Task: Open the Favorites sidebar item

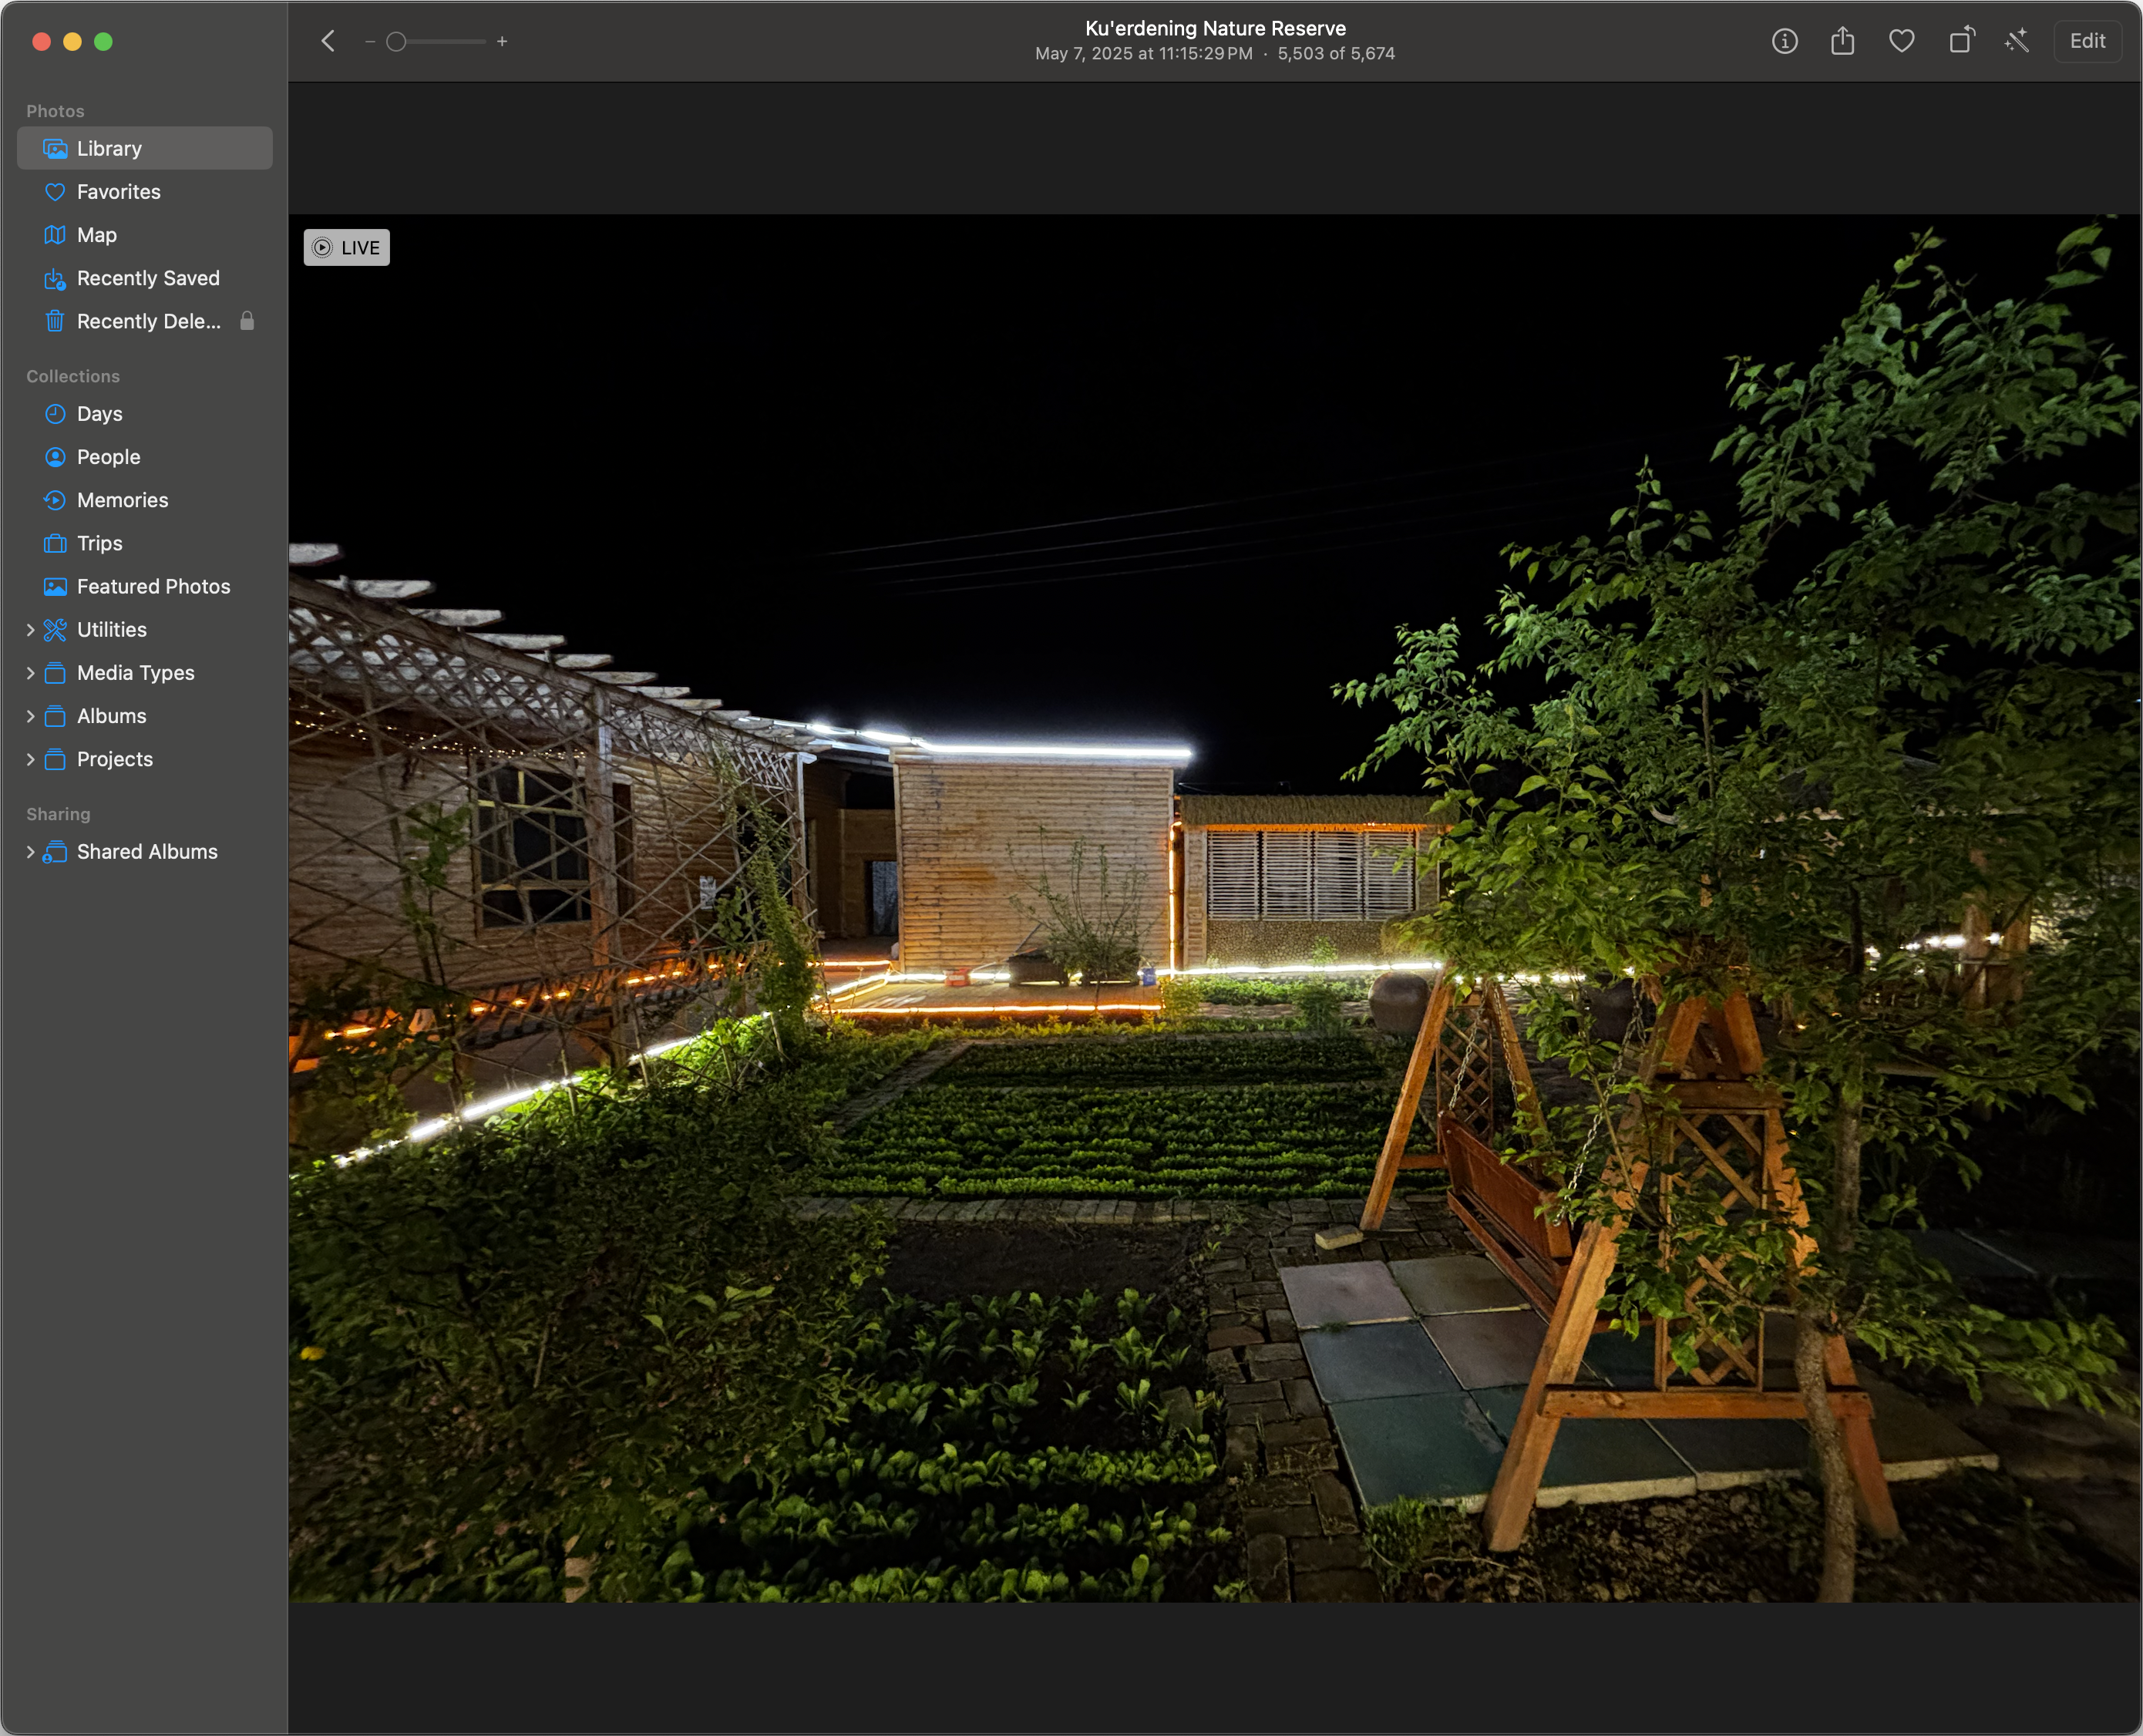Action: [x=118, y=191]
